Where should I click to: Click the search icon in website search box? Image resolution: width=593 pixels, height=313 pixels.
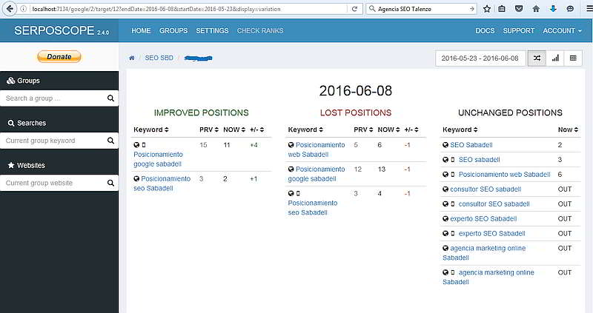tap(110, 183)
